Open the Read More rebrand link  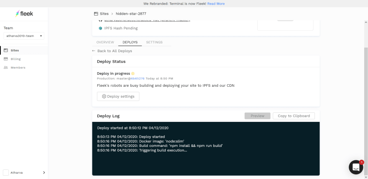point(216,4)
